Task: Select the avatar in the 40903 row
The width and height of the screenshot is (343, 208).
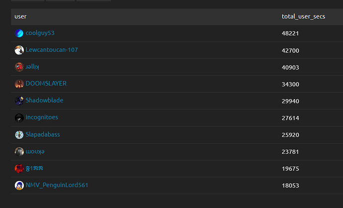Action: [x=19, y=67]
